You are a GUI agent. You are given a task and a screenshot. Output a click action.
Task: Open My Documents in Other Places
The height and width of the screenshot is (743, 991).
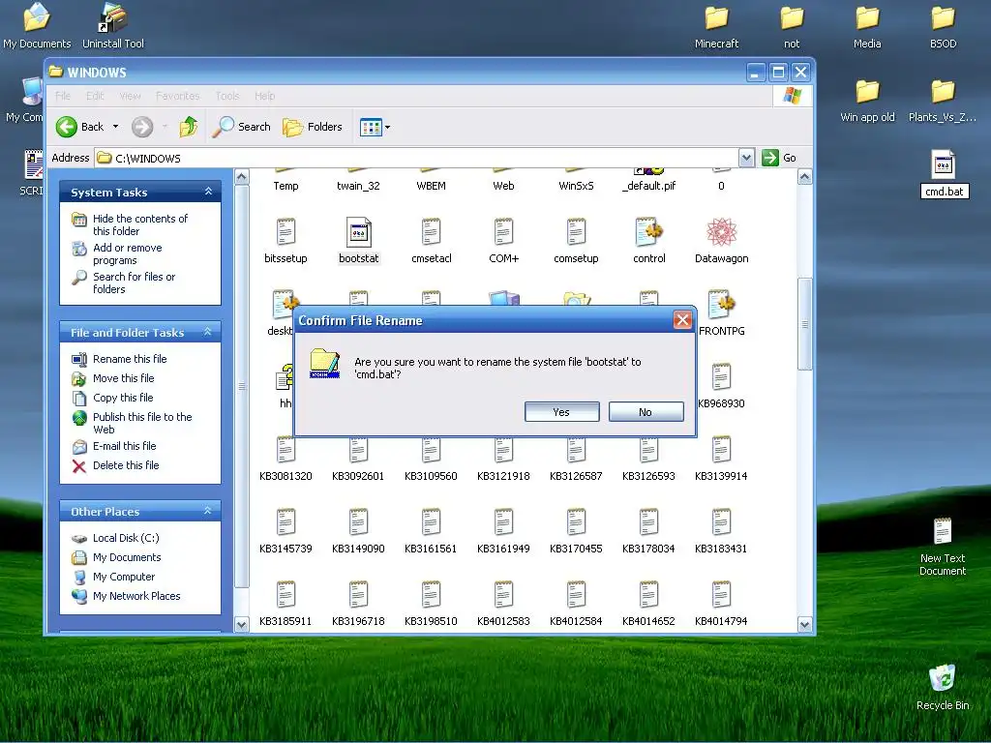click(127, 558)
